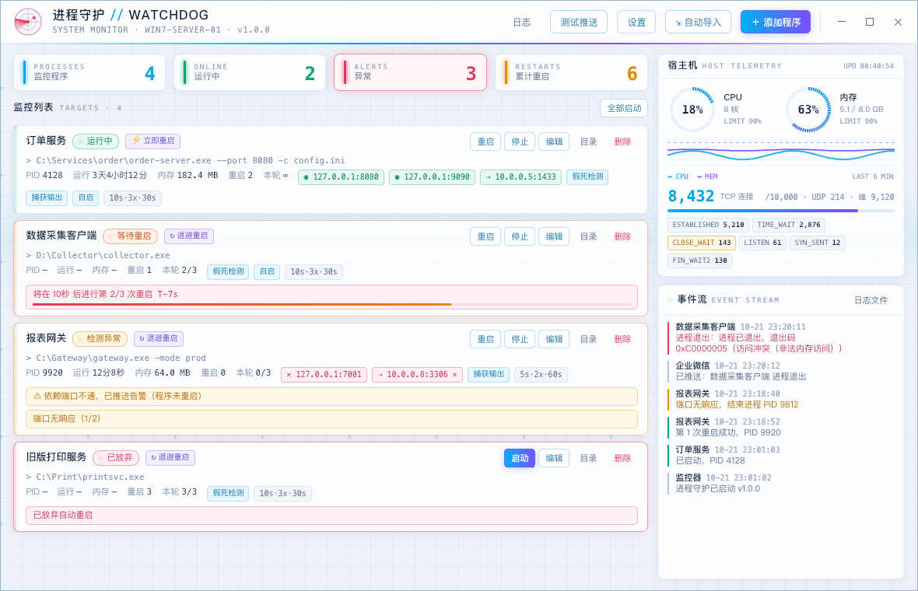The width and height of the screenshot is (918, 591).
Task: Click the ESTABLISHED 5,210 tag
Action: [708, 225]
